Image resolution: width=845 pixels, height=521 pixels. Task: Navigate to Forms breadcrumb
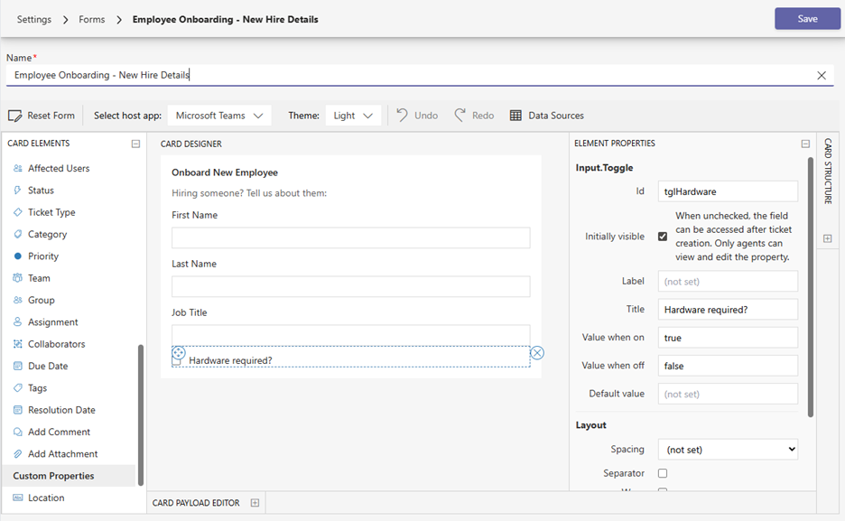tap(91, 19)
